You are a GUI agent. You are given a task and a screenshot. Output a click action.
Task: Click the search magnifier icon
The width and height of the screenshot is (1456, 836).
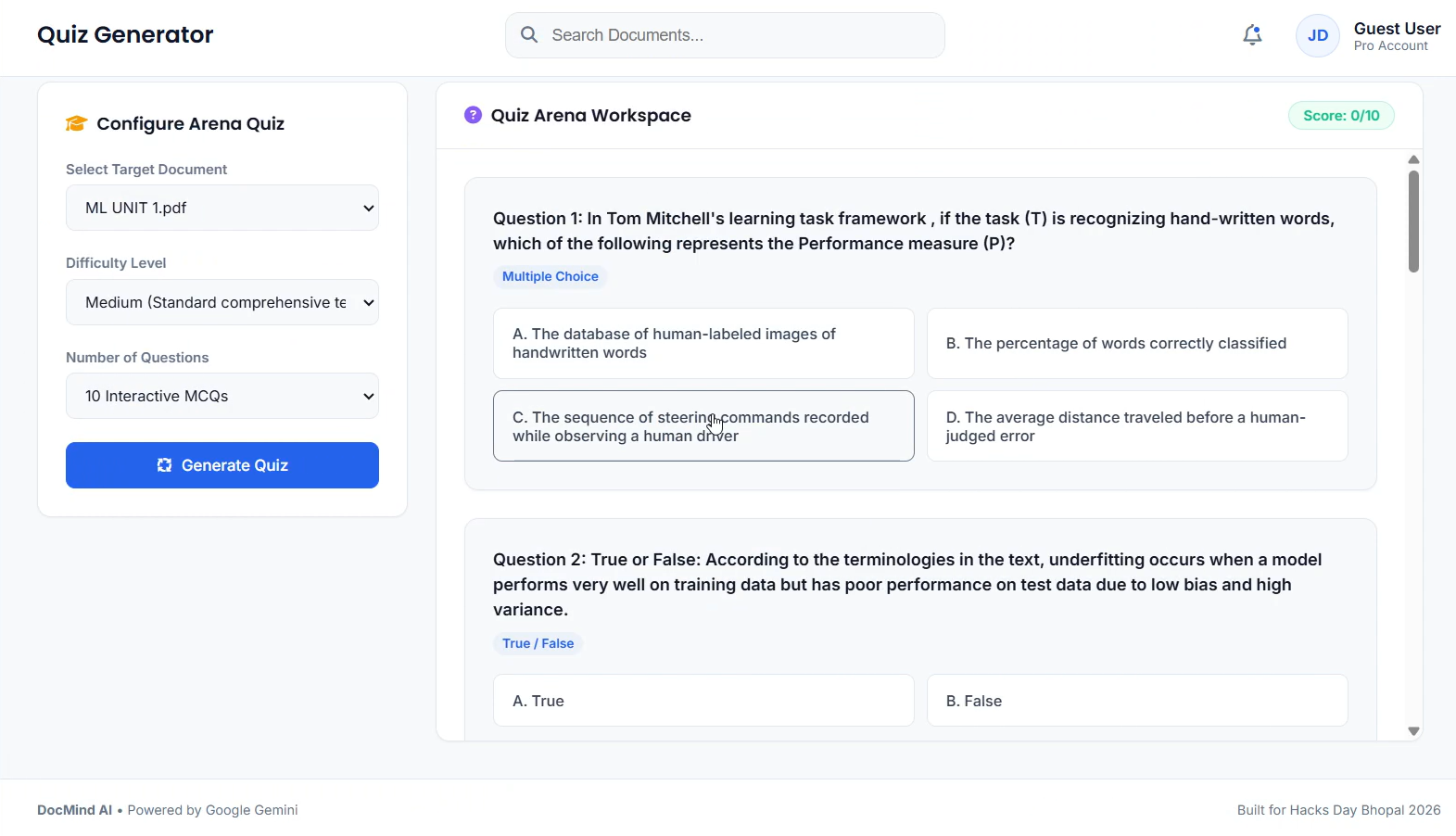529,35
